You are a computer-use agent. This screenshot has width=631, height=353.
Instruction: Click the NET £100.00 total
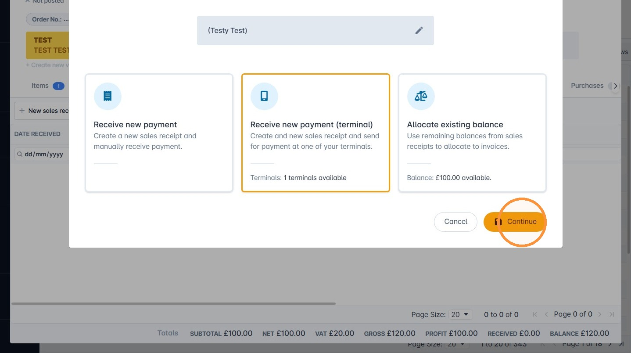[283, 333]
